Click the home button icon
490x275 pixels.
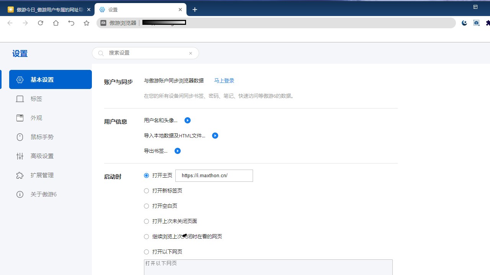tap(56, 23)
